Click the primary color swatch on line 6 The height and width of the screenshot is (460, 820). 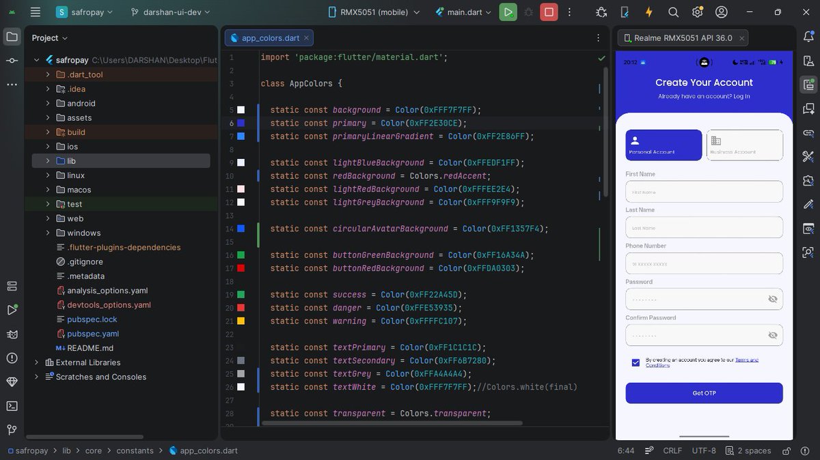pyautogui.click(x=241, y=124)
